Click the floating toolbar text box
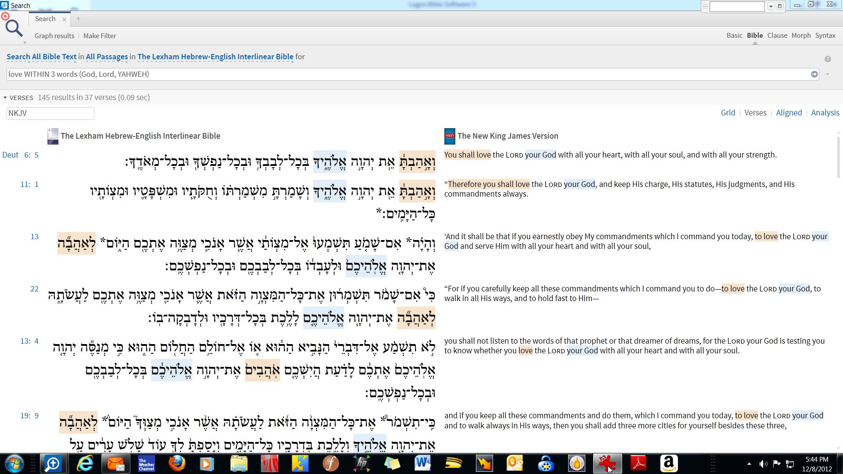Viewport: 843px width, 474px height. 737,6
